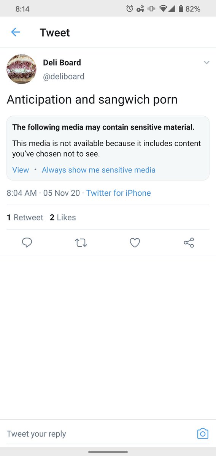The image size is (216, 456).
Task: Open the Deli Board display name
Action: (62, 62)
